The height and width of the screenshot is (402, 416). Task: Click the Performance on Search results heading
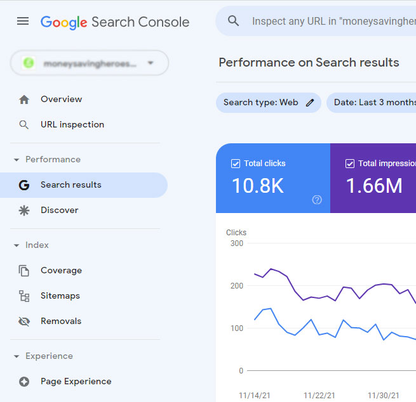point(309,63)
